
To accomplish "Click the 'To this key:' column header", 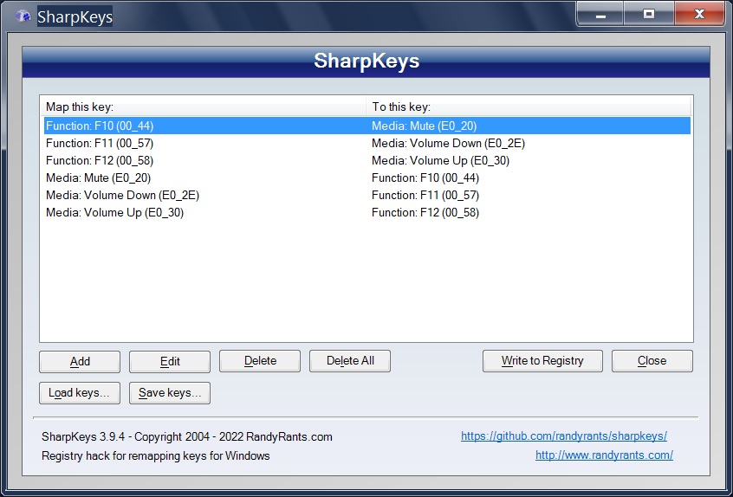I will [529, 107].
